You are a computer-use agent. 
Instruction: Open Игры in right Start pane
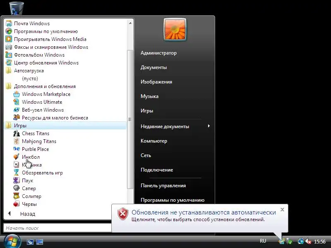coord(147,111)
